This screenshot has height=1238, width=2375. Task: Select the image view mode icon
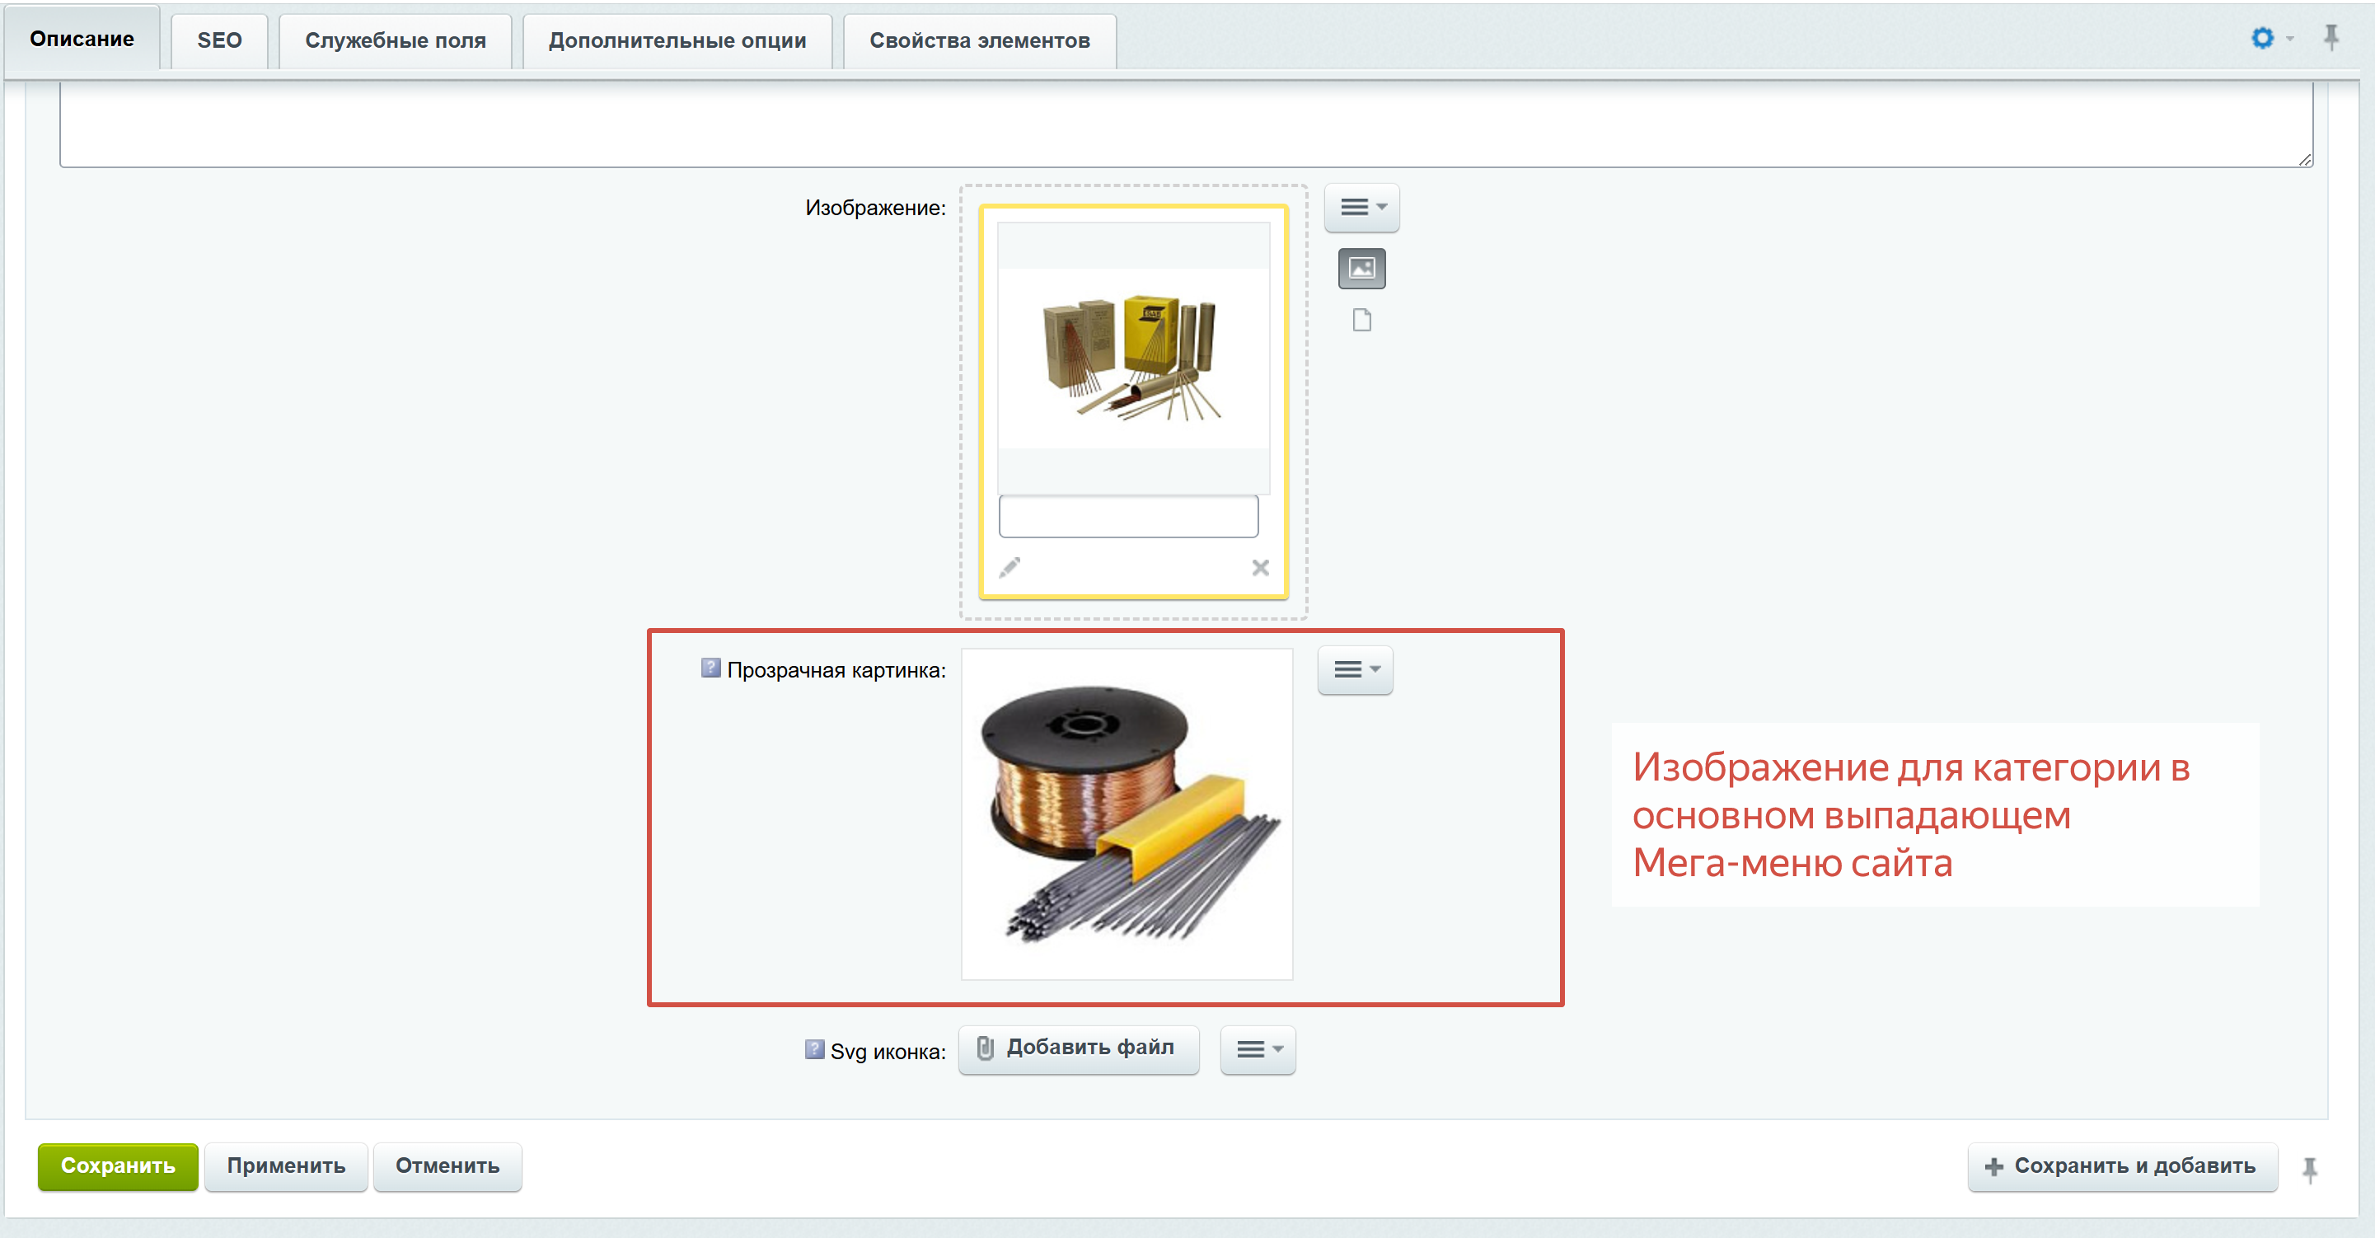pyautogui.click(x=1361, y=268)
